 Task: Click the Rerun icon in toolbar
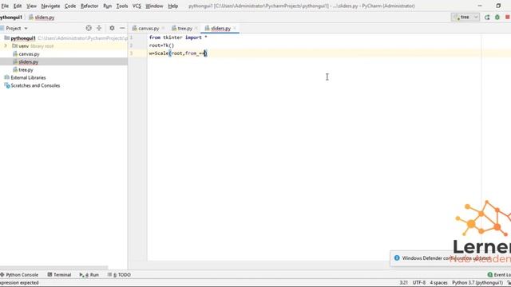(x=487, y=18)
